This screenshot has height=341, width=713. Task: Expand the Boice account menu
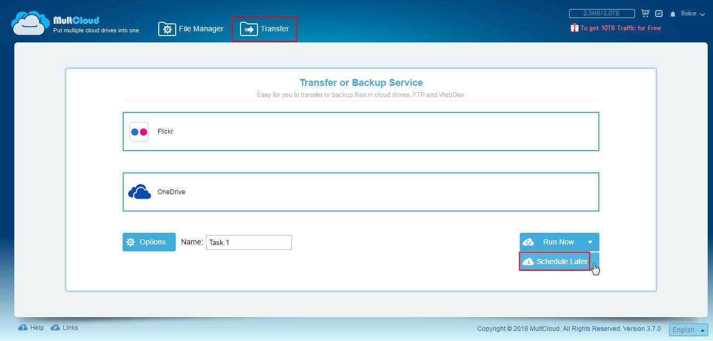point(693,14)
